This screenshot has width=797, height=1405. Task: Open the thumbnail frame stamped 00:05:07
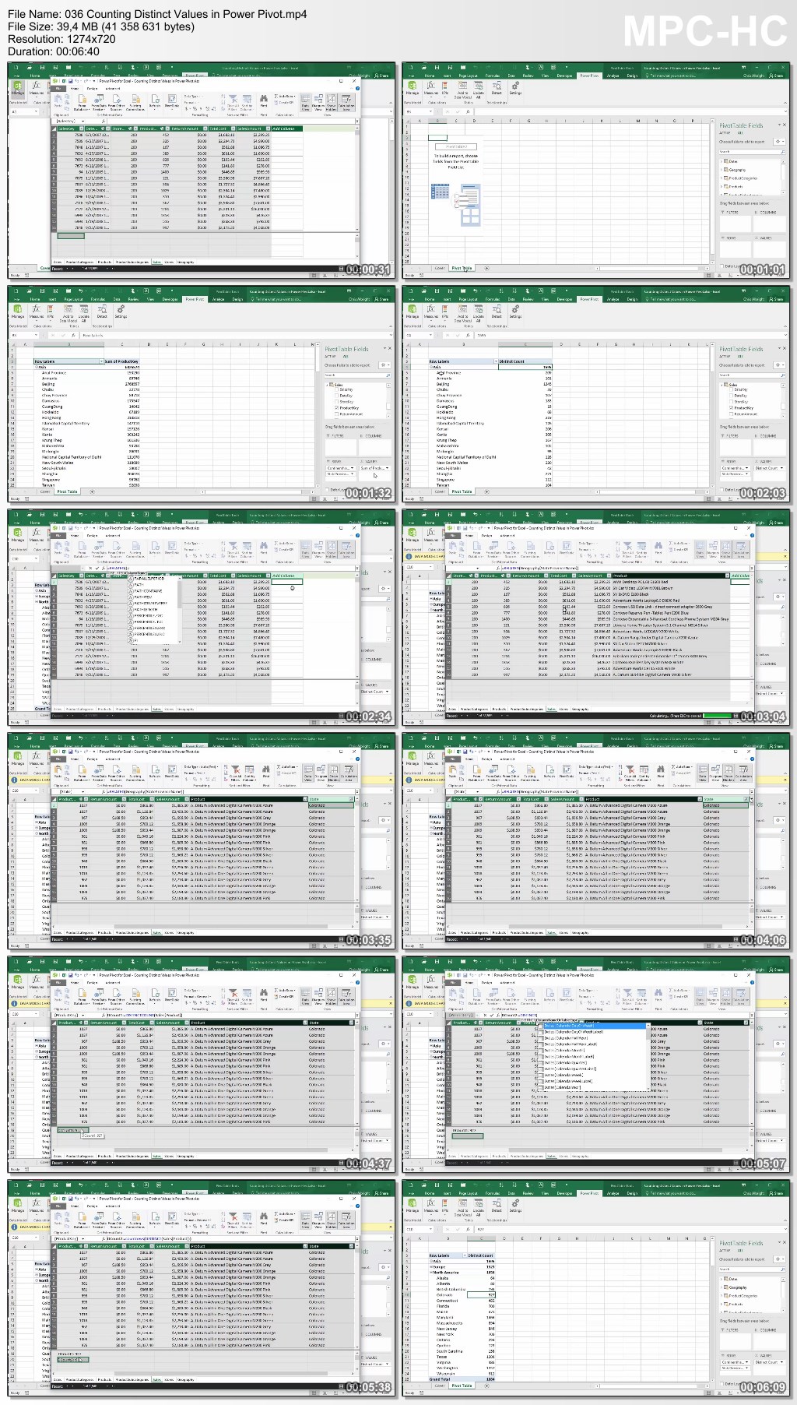(596, 1065)
